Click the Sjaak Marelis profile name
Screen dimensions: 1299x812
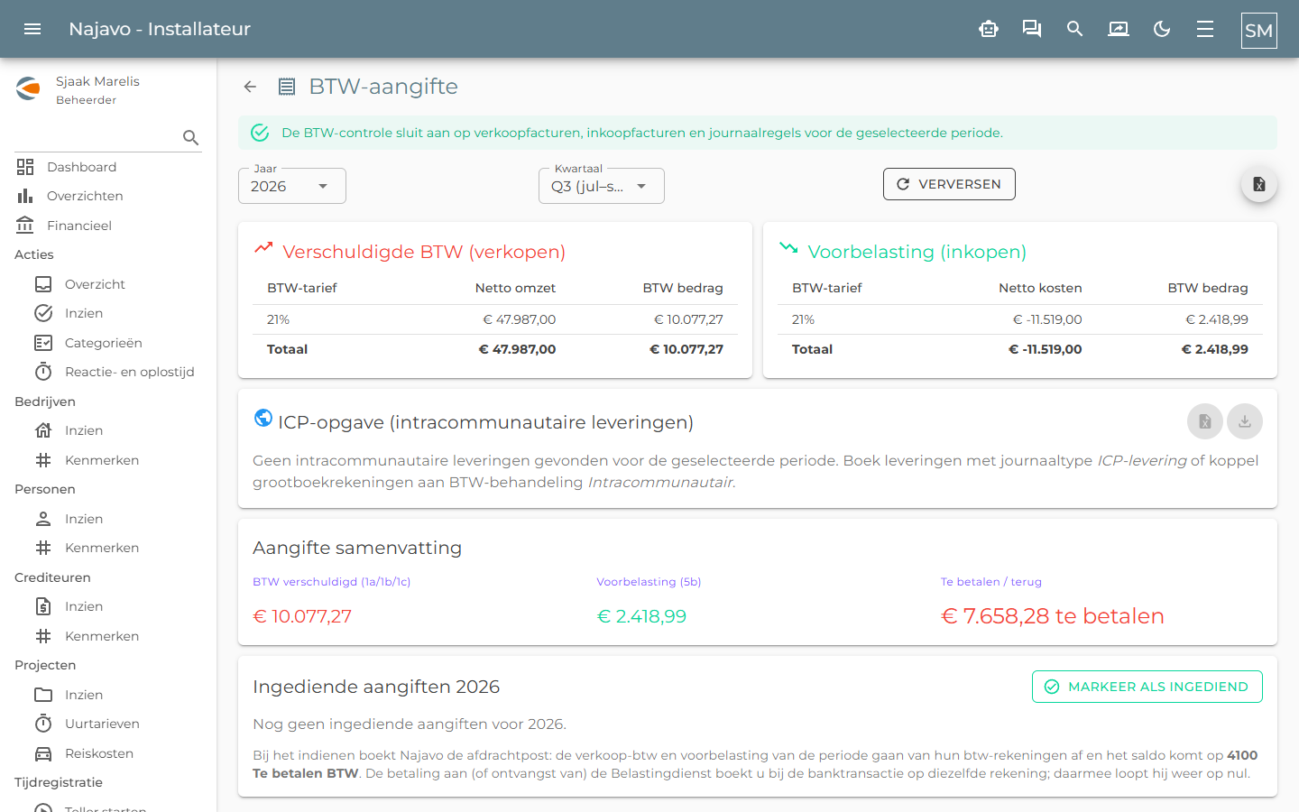tap(97, 81)
